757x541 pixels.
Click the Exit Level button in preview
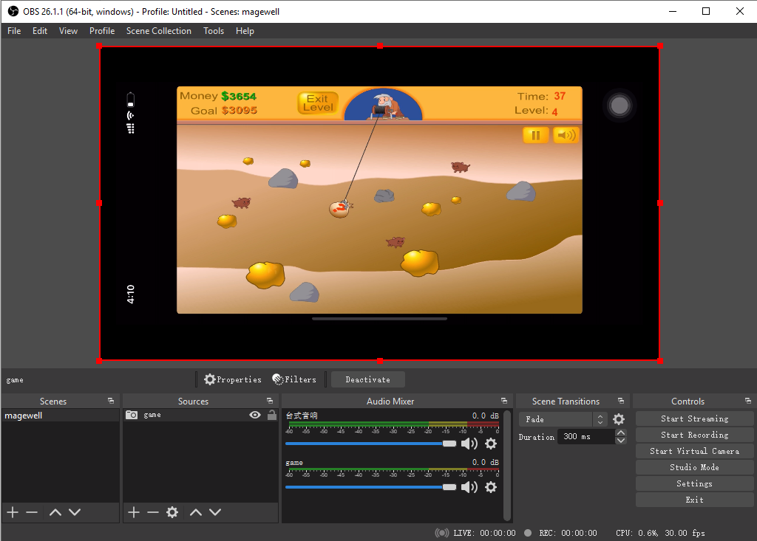pos(318,103)
